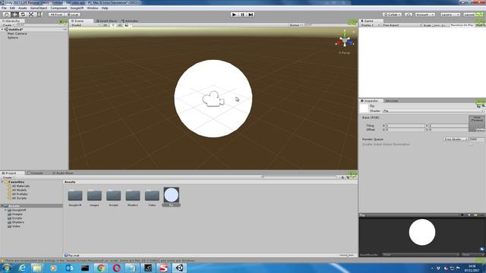
Task: Open Hierarchy Create dropdown
Action: [x=8, y=25]
